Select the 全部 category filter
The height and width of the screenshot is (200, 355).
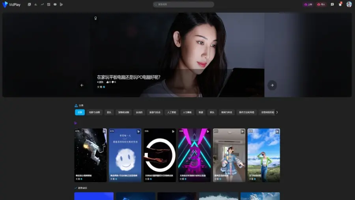80,112
